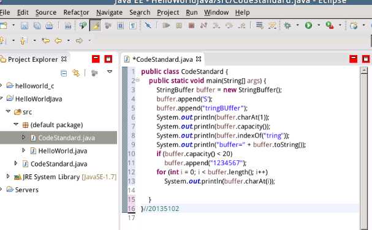Viewport: 372px width, 230px height.
Task: Click the Print toolbar icon
Action: click(49, 25)
